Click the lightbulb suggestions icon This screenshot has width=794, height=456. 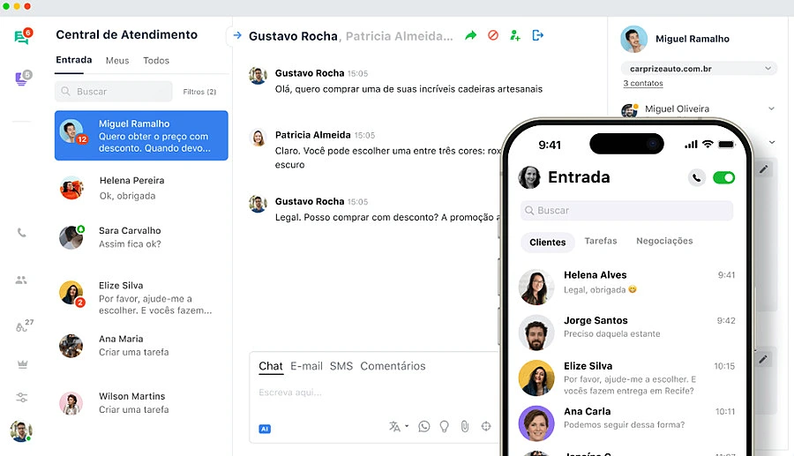(444, 426)
